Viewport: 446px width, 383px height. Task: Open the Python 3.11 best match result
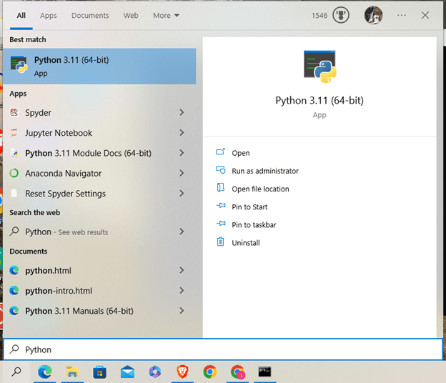click(x=99, y=66)
